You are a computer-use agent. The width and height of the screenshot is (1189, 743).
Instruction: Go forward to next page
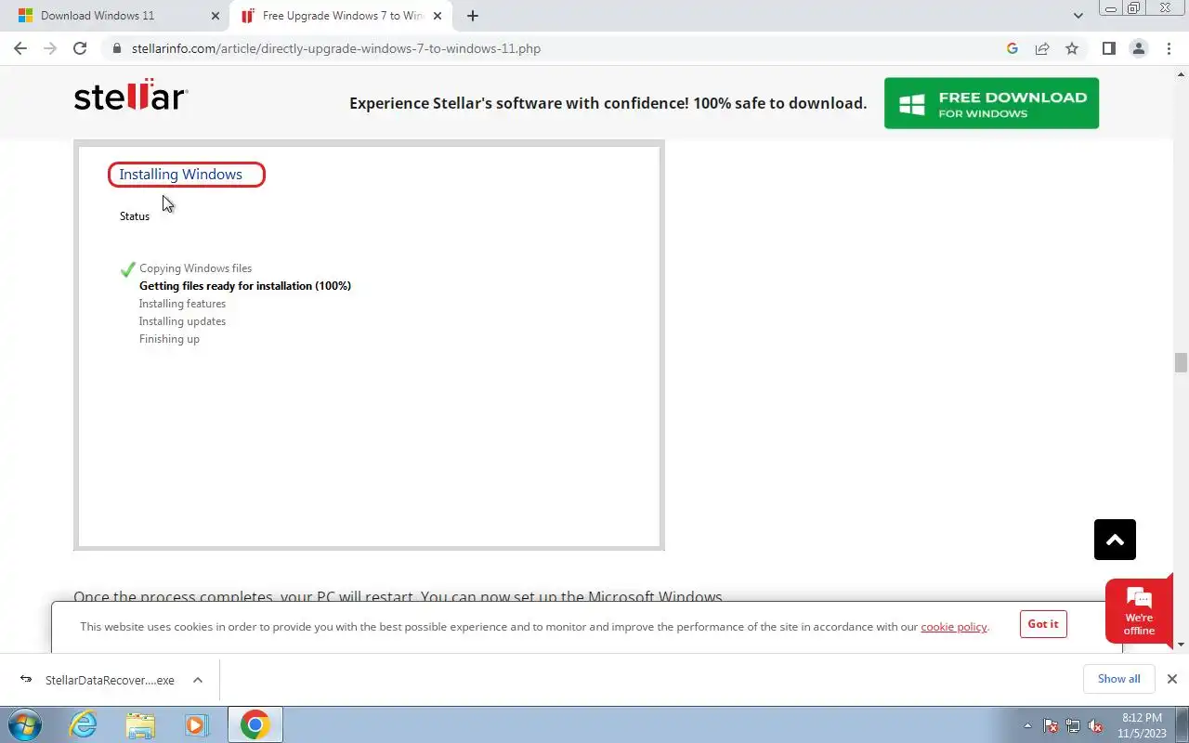point(50,48)
